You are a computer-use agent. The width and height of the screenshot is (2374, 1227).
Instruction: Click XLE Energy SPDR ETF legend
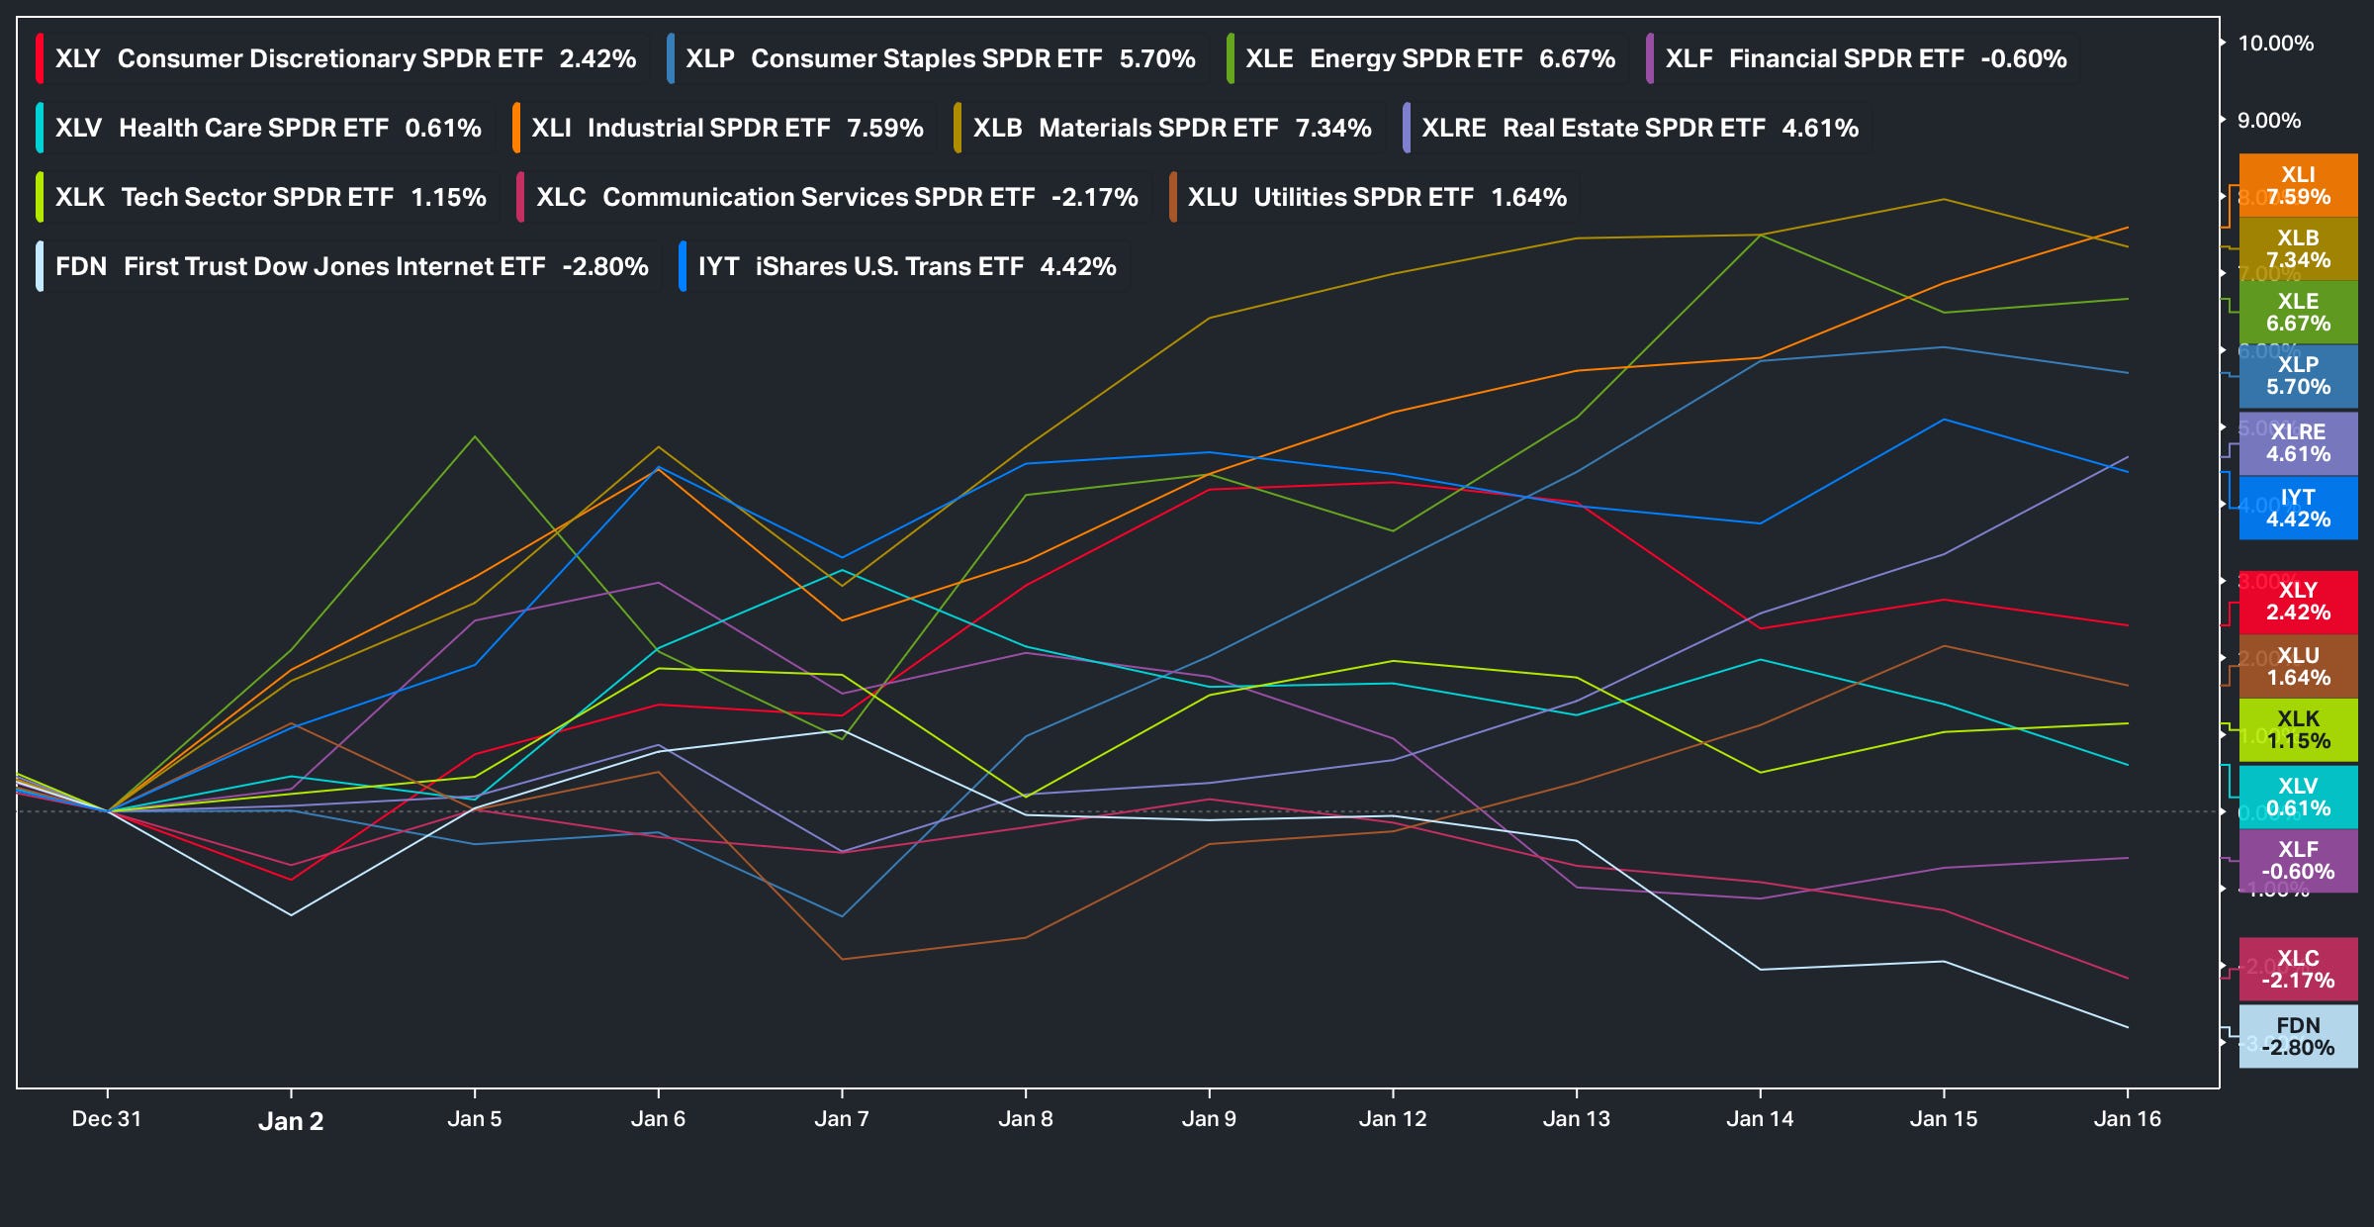coord(1429,58)
